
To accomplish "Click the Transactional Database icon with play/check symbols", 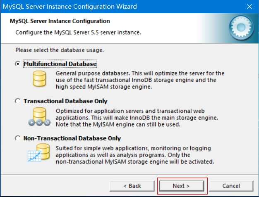I will click(x=39, y=117).
